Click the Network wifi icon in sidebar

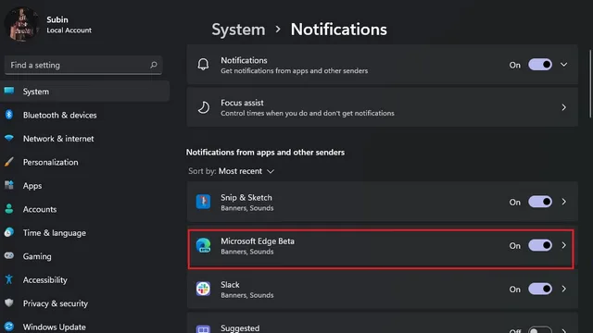click(9, 138)
